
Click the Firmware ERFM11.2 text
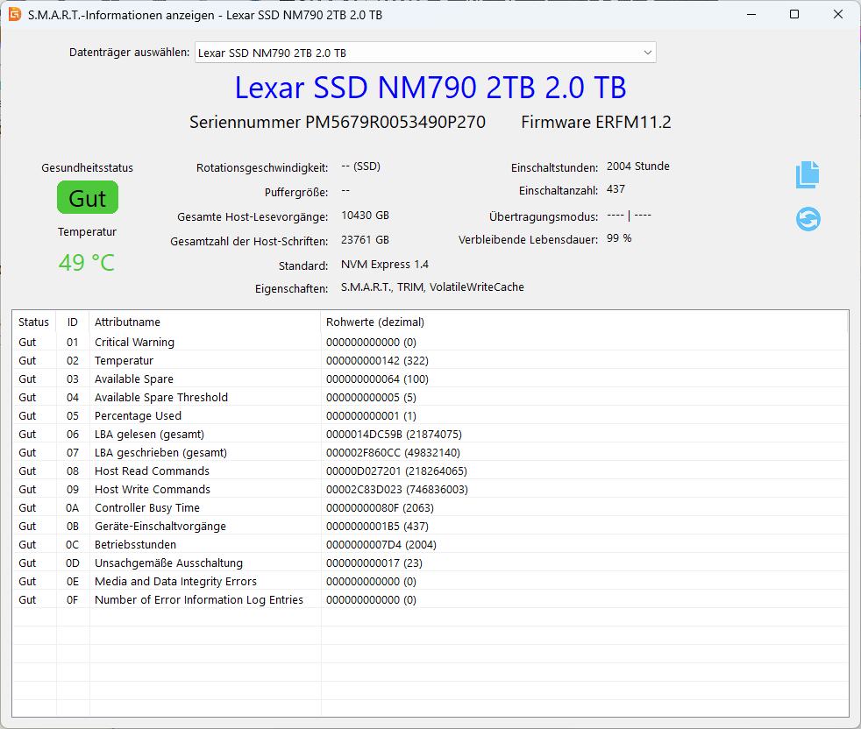(596, 122)
